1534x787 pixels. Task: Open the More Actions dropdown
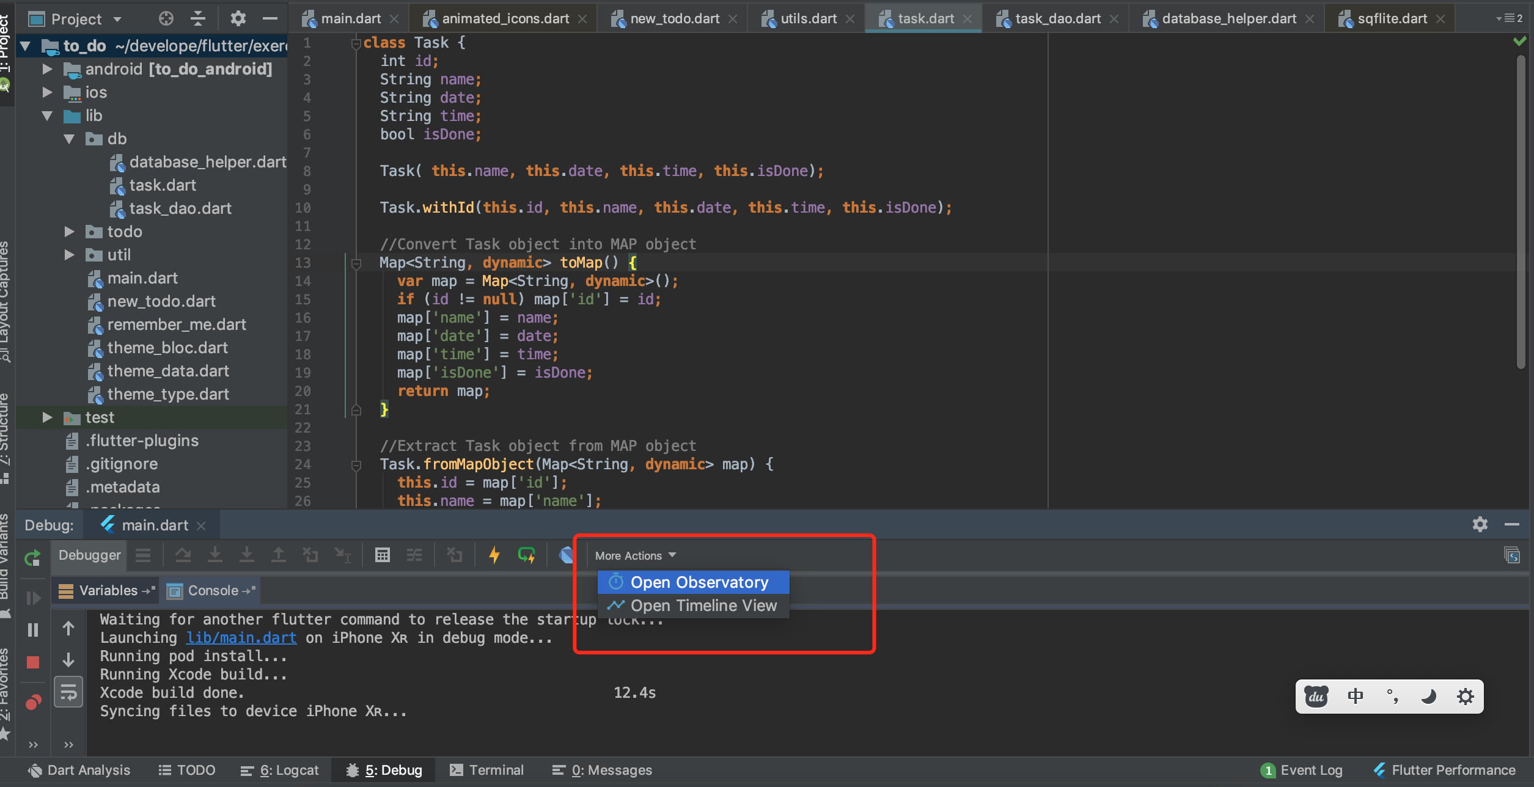634,555
